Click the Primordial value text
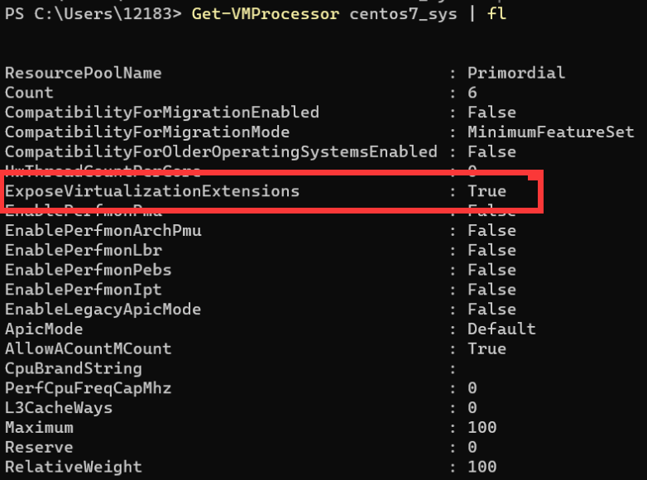Viewport: 647px width, 480px height. click(x=516, y=73)
